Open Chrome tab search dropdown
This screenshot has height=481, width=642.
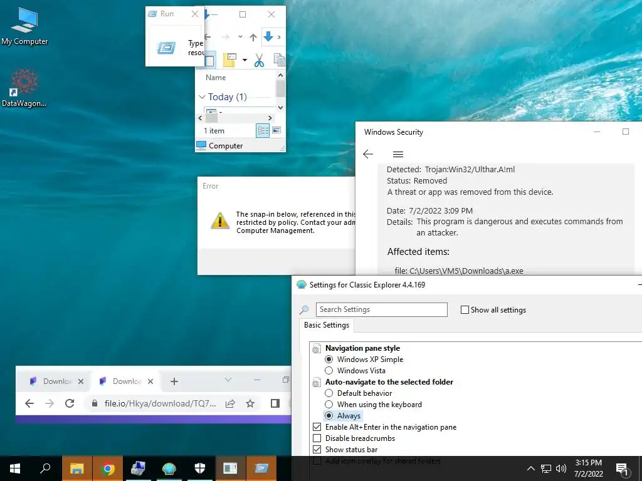click(x=228, y=380)
